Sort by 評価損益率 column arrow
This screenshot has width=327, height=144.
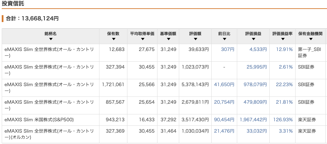tap(282, 39)
